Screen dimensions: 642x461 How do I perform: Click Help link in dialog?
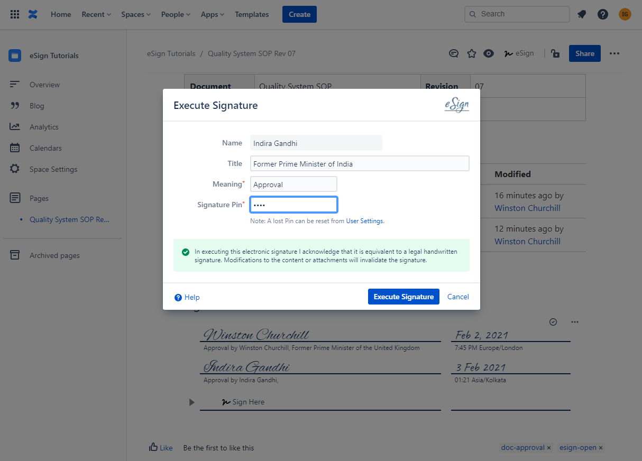pyautogui.click(x=187, y=297)
